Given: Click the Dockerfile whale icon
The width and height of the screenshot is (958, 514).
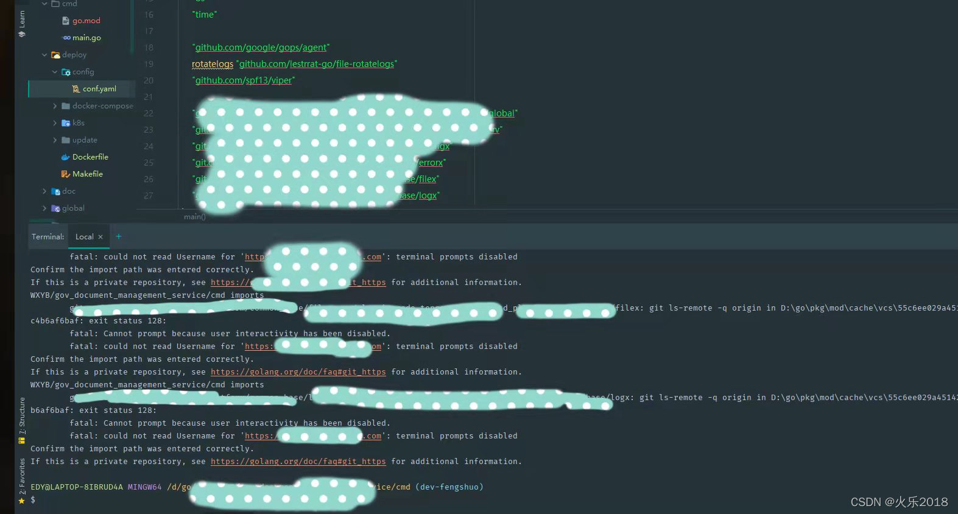Looking at the screenshot, I should tap(66, 157).
